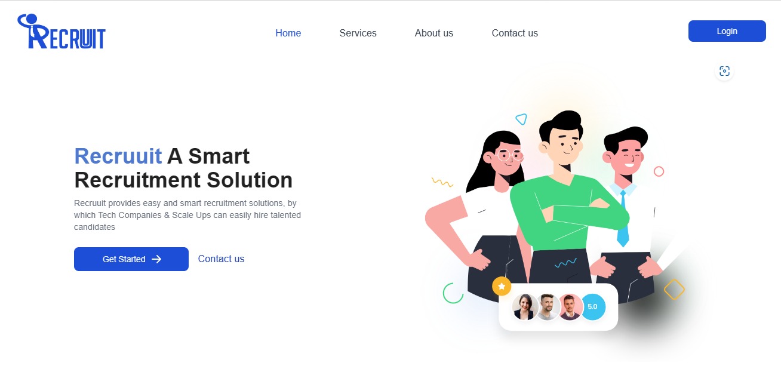
Task: Open the Services nav item
Action: point(358,33)
